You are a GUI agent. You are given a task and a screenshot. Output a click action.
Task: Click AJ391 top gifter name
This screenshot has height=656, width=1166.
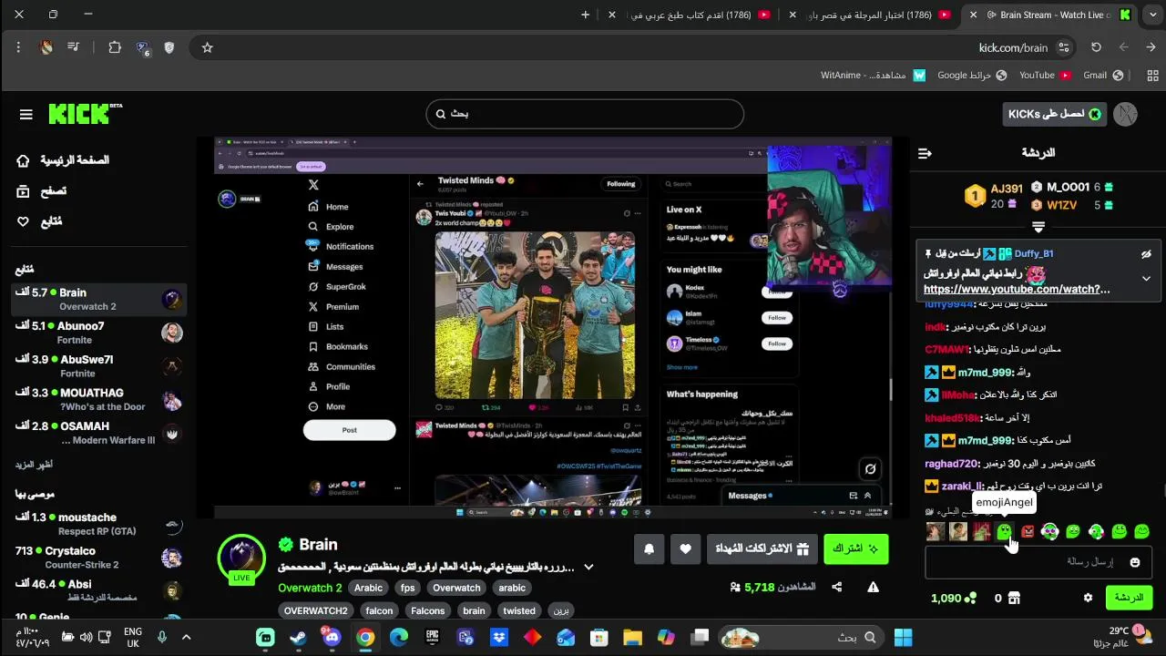coord(1007,188)
